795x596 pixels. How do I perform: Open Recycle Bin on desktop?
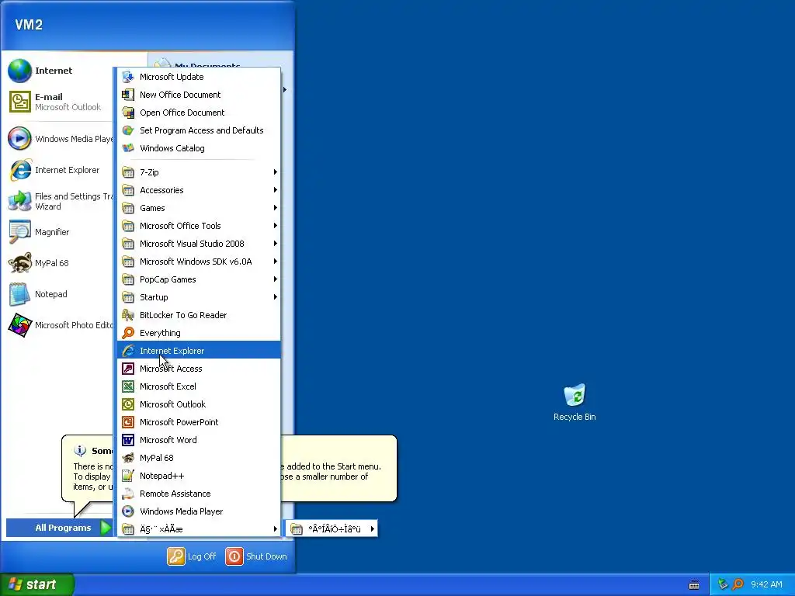click(575, 403)
